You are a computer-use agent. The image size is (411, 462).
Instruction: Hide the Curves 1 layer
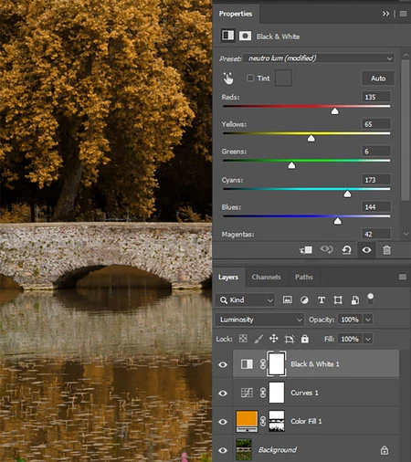click(223, 393)
